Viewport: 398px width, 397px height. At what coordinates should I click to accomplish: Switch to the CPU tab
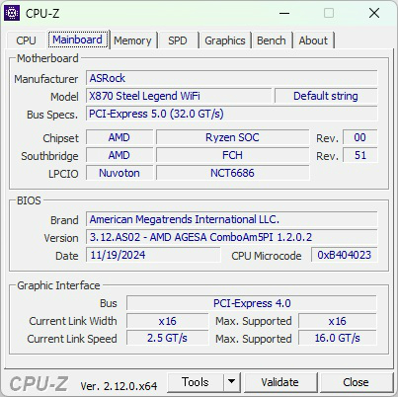pos(26,40)
